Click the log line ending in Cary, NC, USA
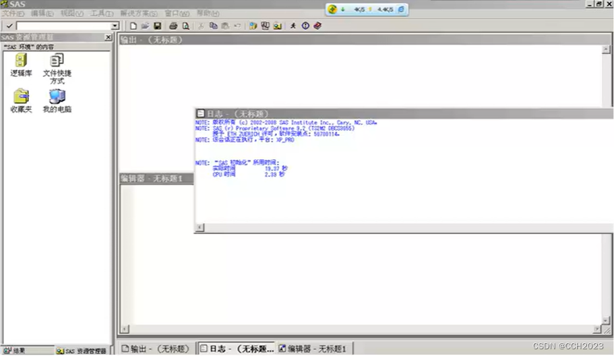This screenshot has width=614, height=356. pos(286,123)
